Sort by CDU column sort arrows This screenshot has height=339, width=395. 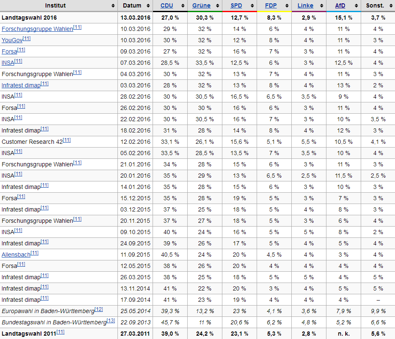pos(183,6)
